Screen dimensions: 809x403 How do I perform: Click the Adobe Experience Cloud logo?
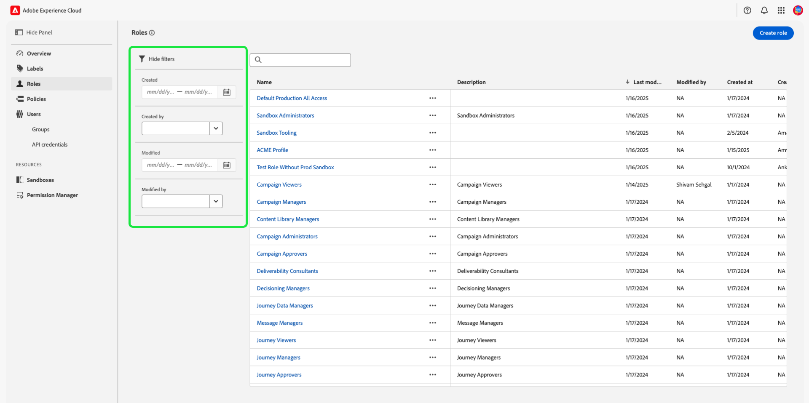pyautogui.click(x=15, y=11)
